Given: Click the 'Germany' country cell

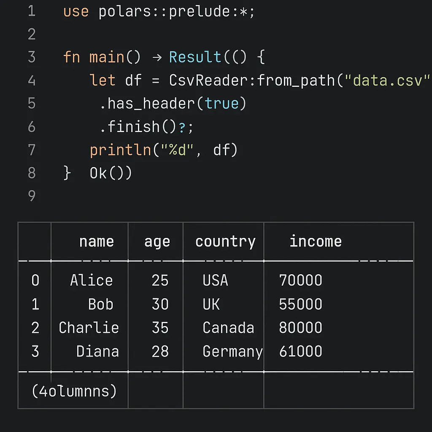Looking at the screenshot, I should point(233,352).
